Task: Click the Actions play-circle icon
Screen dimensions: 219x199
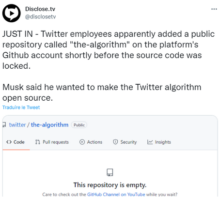Action: (x=82, y=142)
